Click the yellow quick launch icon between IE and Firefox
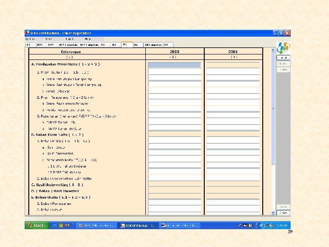Screen dimensions: 329x247 coord(61,226)
